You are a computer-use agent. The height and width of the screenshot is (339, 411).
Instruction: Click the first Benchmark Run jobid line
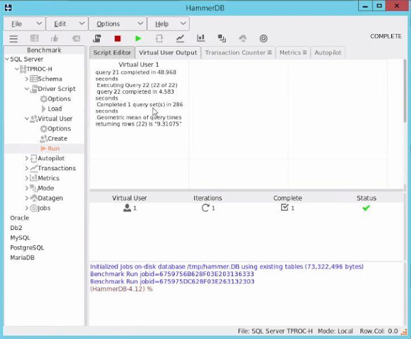tap(172, 274)
